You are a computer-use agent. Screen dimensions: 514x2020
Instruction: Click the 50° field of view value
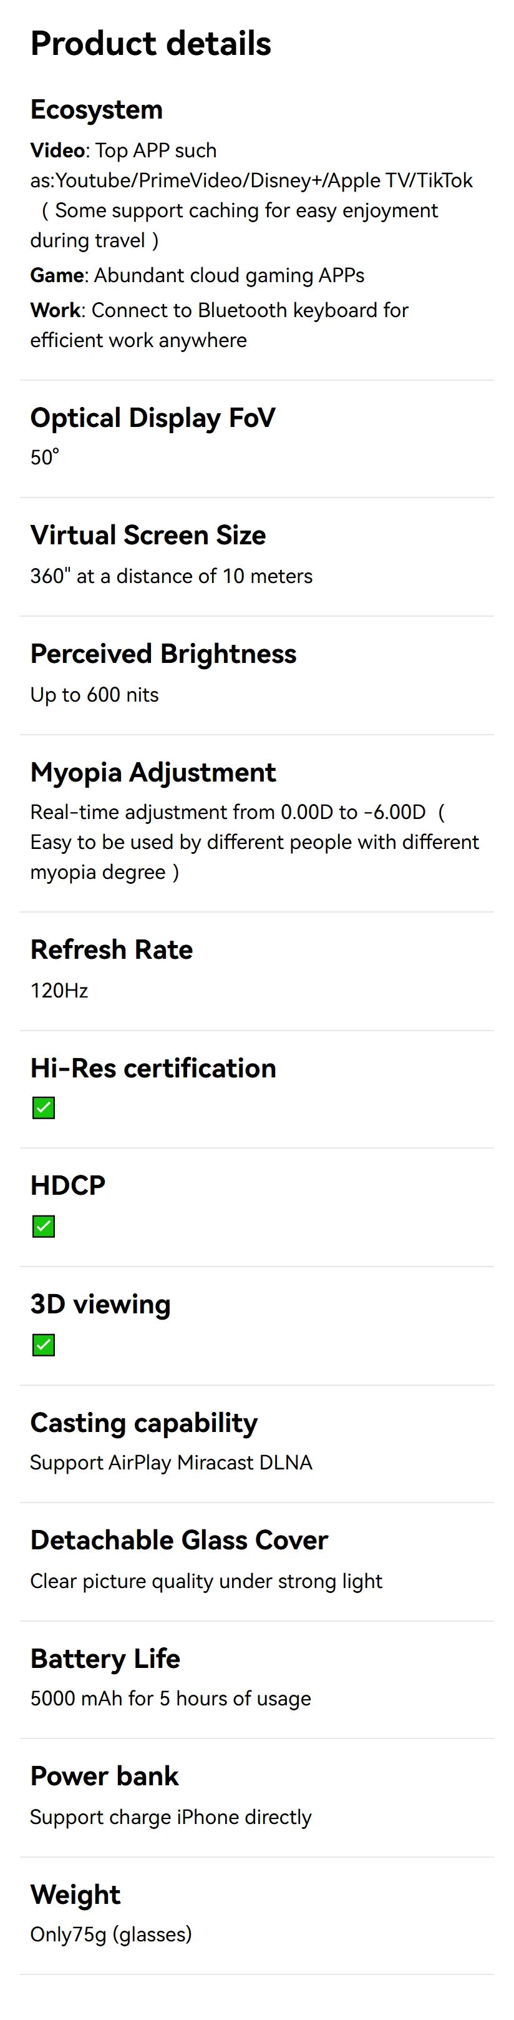click(x=45, y=457)
